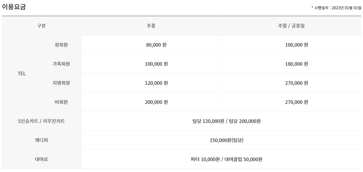Image resolution: width=363 pixels, height=172 pixels.
Task: Select 가족회원 weekday price 100,000 원
Action: (x=156, y=64)
